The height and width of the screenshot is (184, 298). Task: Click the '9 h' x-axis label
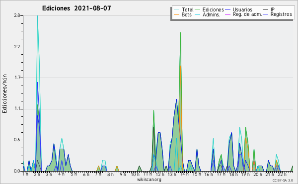[123, 174]
